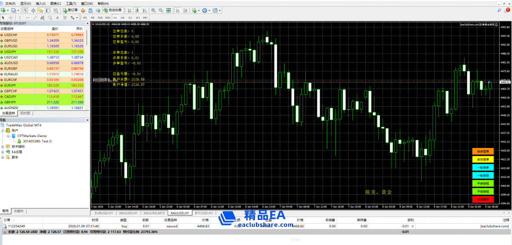This screenshot has height=245, width=512.
Task: Toggle the H4 timeframe button
Action: pos(122,18)
